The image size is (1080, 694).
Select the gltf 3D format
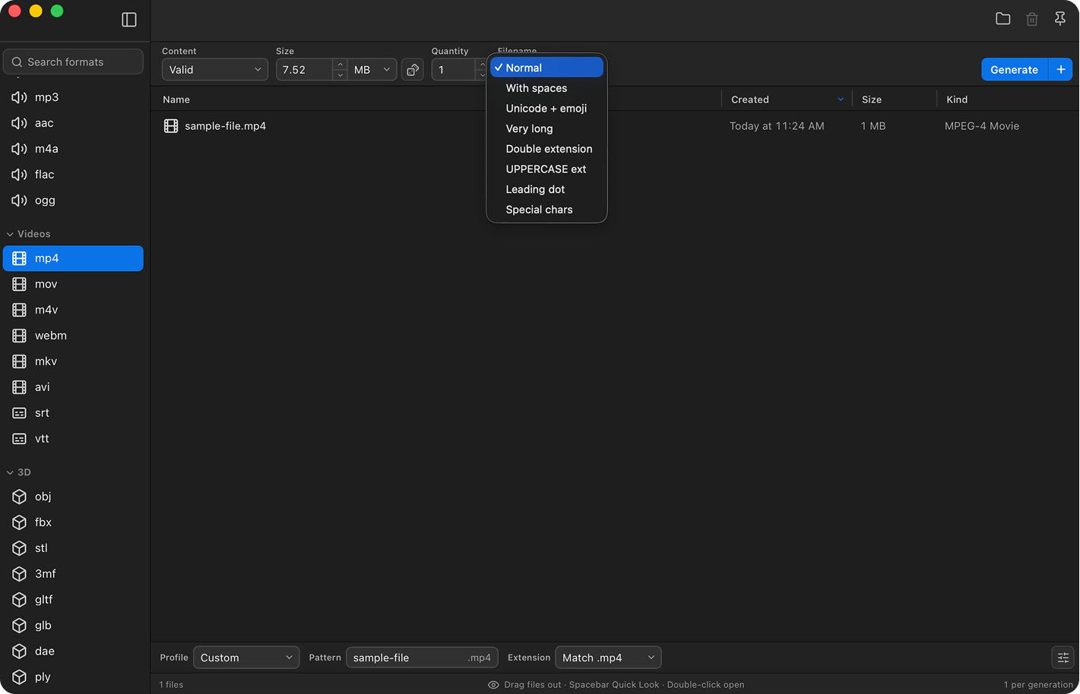pyautogui.click(x=73, y=600)
